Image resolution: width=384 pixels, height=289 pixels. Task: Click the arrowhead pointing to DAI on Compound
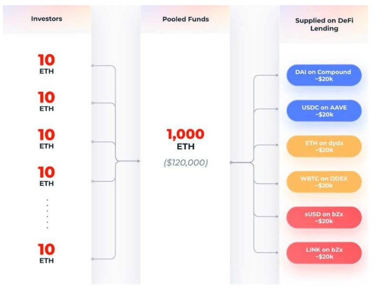coord(277,75)
